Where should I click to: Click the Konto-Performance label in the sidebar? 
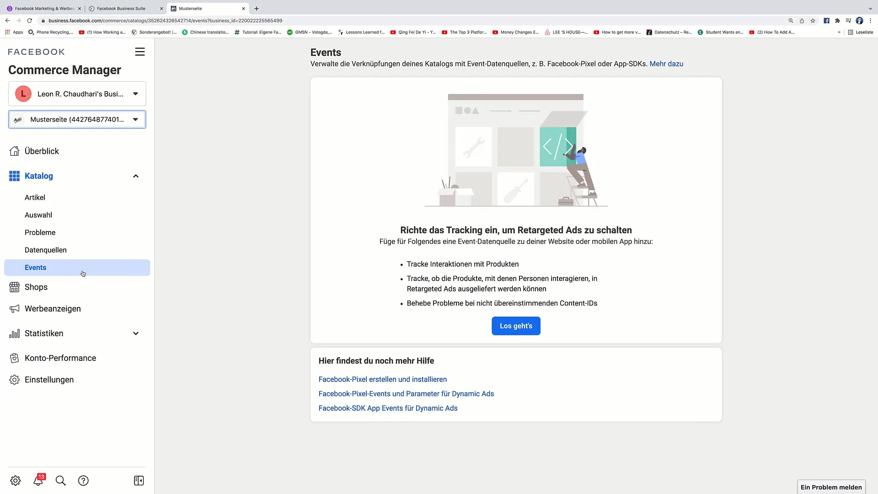(60, 358)
